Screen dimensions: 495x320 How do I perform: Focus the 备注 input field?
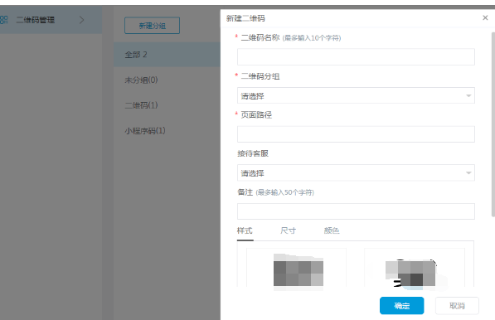tap(356, 211)
